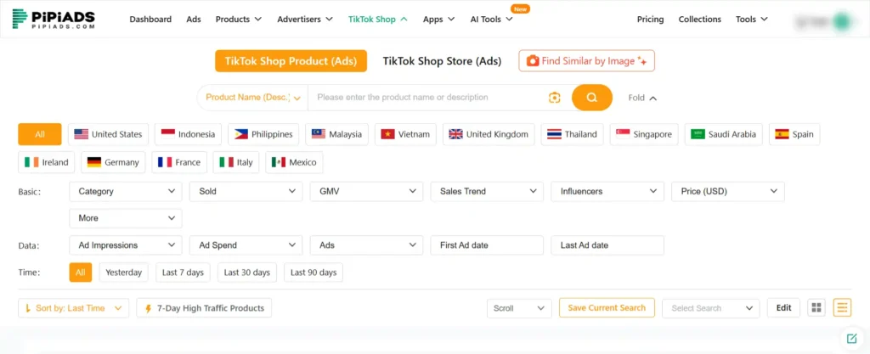Screen dimensions: 870x354
Task: Filter time to Last 90 days
Action: coord(314,272)
